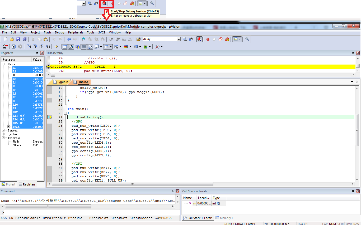Click the Type column header
This screenshot has height=225, width=361.
[x=219, y=198]
